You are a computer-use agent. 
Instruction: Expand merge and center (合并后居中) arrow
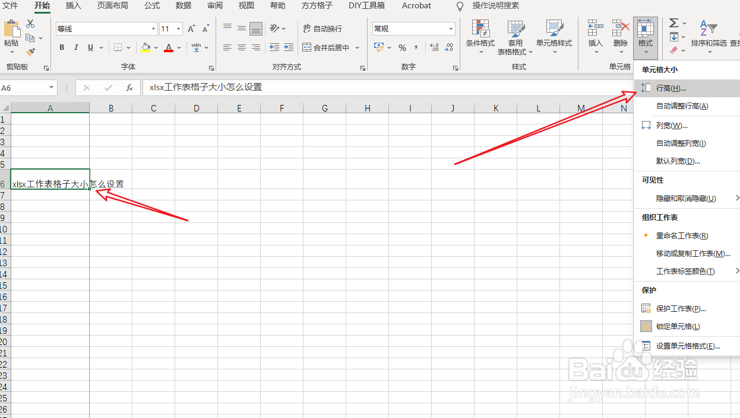click(358, 47)
